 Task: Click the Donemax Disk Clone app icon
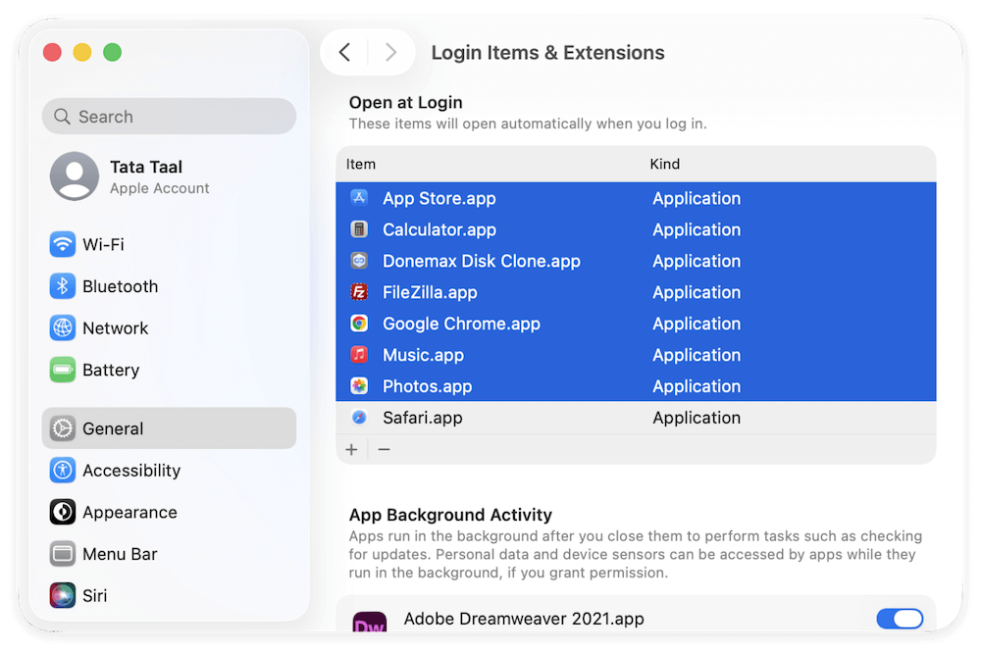pos(361,261)
